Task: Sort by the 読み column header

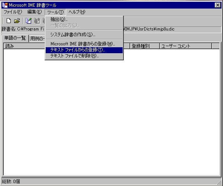Action: pyautogui.click(x=24, y=46)
